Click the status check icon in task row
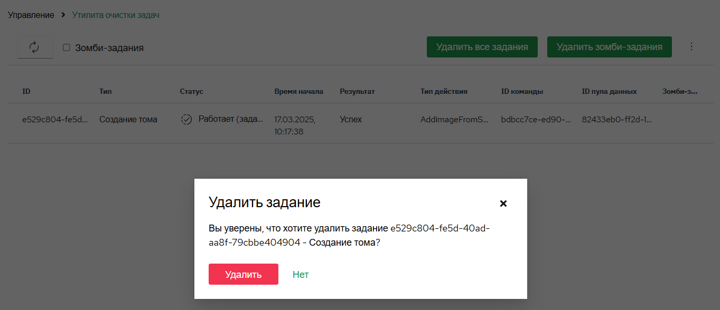The height and width of the screenshot is (310, 720). pos(186,120)
